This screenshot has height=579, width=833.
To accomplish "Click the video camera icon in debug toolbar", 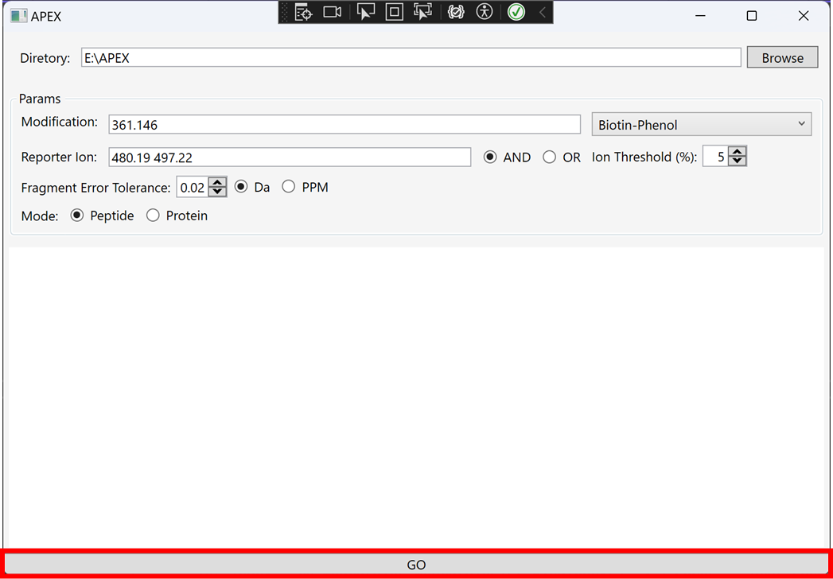I will tap(333, 12).
